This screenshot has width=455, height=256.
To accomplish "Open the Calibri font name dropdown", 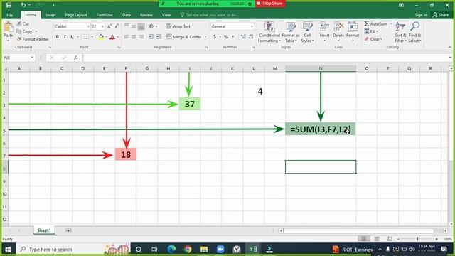I will click(x=88, y=27).
